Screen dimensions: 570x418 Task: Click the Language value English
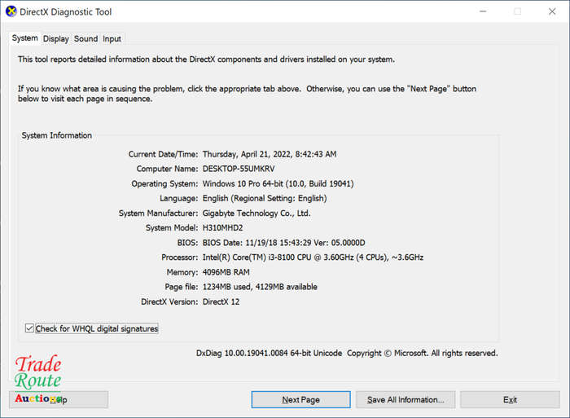click(265, 198)
